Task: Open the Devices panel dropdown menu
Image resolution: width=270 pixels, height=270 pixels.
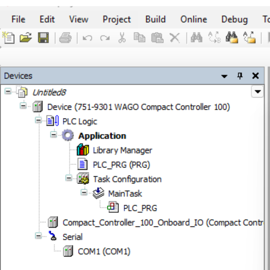Action: [x=224, y=76]
